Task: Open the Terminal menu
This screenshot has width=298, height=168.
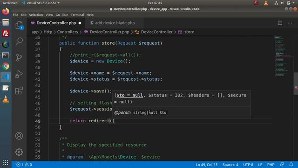Action: [77, 15]
